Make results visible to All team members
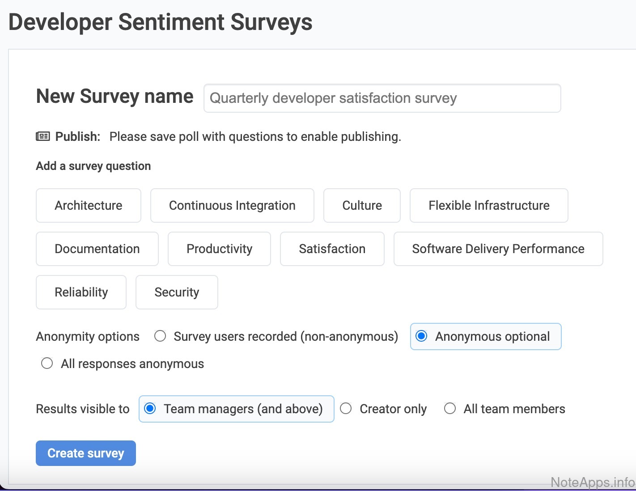This screenshot has width=636, height=491. pyautogui.click(x=450, y=409)
